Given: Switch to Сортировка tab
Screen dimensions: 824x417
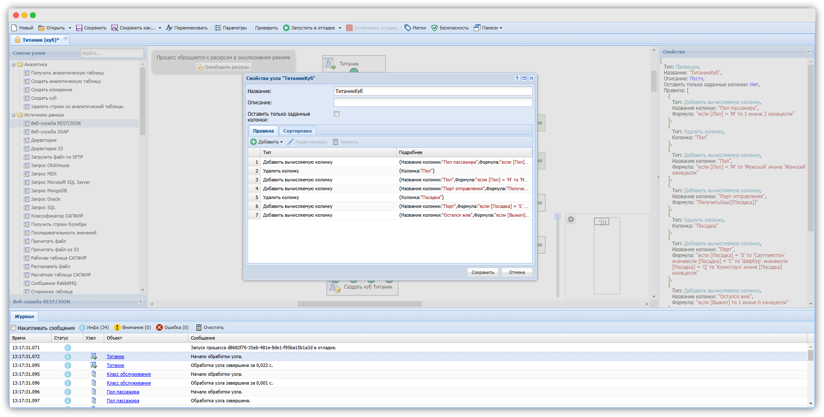Looking at the screenshot, I should point(297,131).
